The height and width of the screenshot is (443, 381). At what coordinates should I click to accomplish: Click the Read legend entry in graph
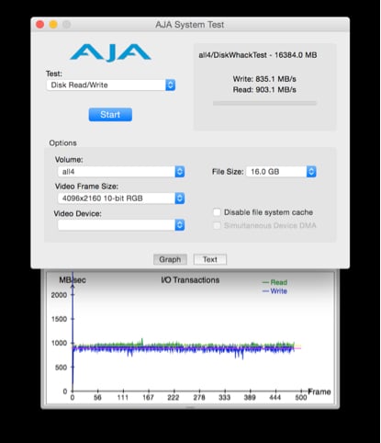click(x=275, y=282)
